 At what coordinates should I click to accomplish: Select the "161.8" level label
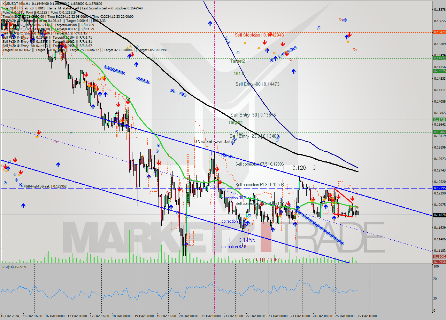coord(238,74)
